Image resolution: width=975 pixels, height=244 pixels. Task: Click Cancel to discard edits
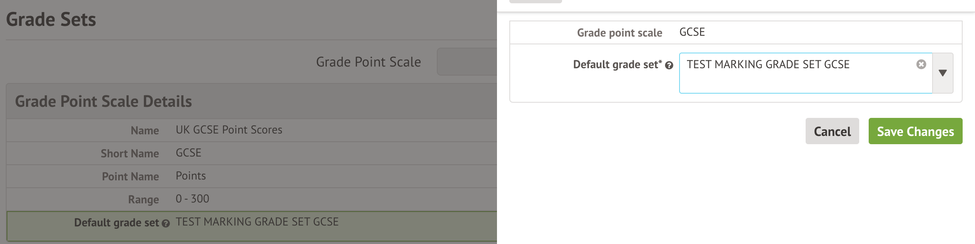coord(832,131)
